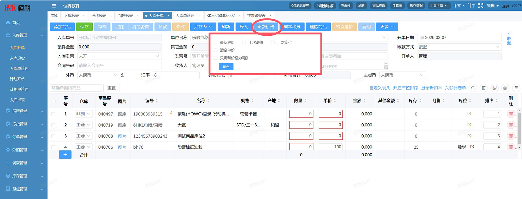Image resolution: width=522 pixels, height=199 pixels.
Task: Edit the 数学 库位 of row 4 via pencil icon
Action: [x=472, y=147]
